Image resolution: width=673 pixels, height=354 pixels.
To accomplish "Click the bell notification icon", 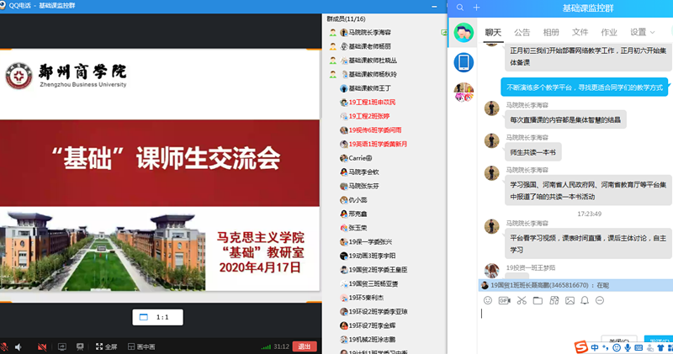I will 585,300.
